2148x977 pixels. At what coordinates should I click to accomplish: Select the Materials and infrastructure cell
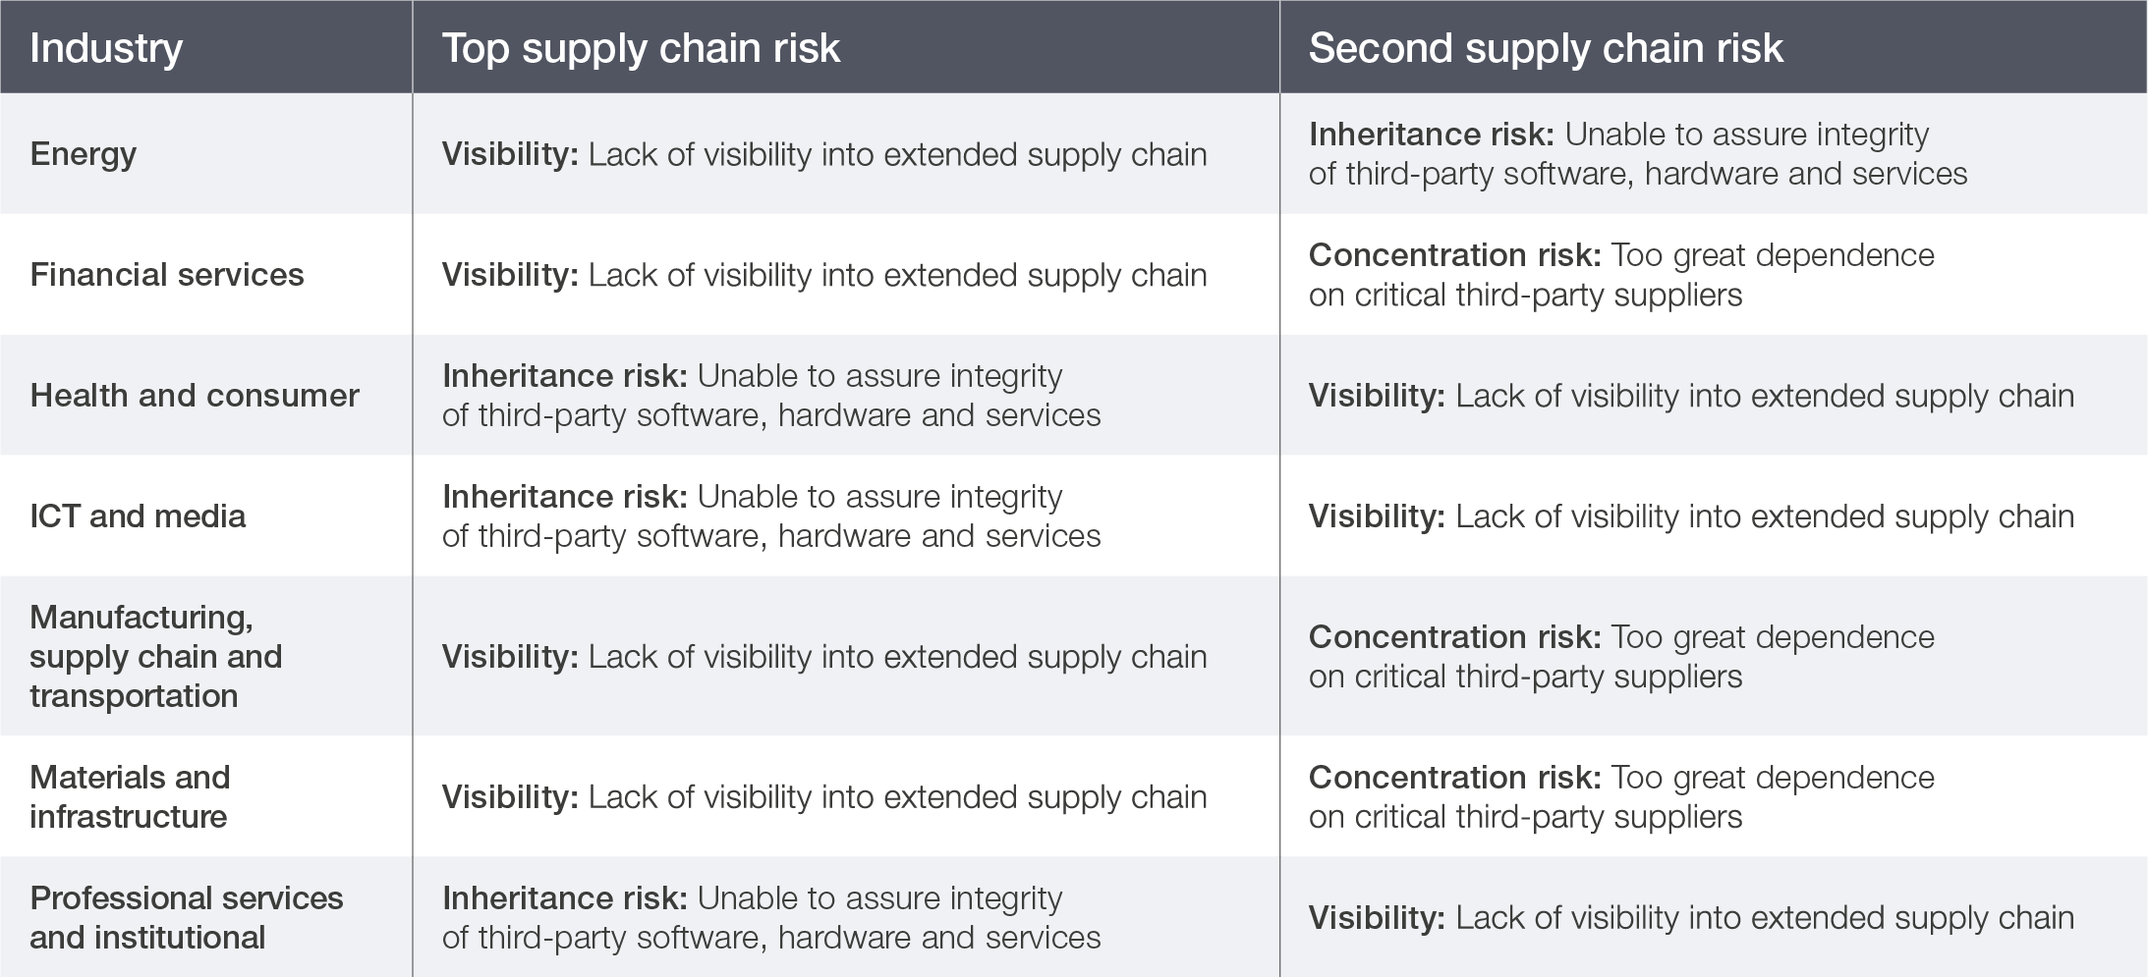coord(130,796)
